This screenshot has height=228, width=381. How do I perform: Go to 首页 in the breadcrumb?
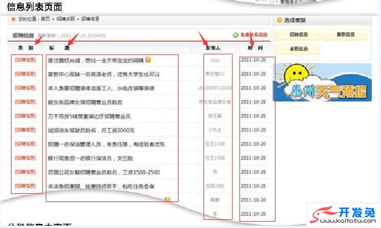45,19
